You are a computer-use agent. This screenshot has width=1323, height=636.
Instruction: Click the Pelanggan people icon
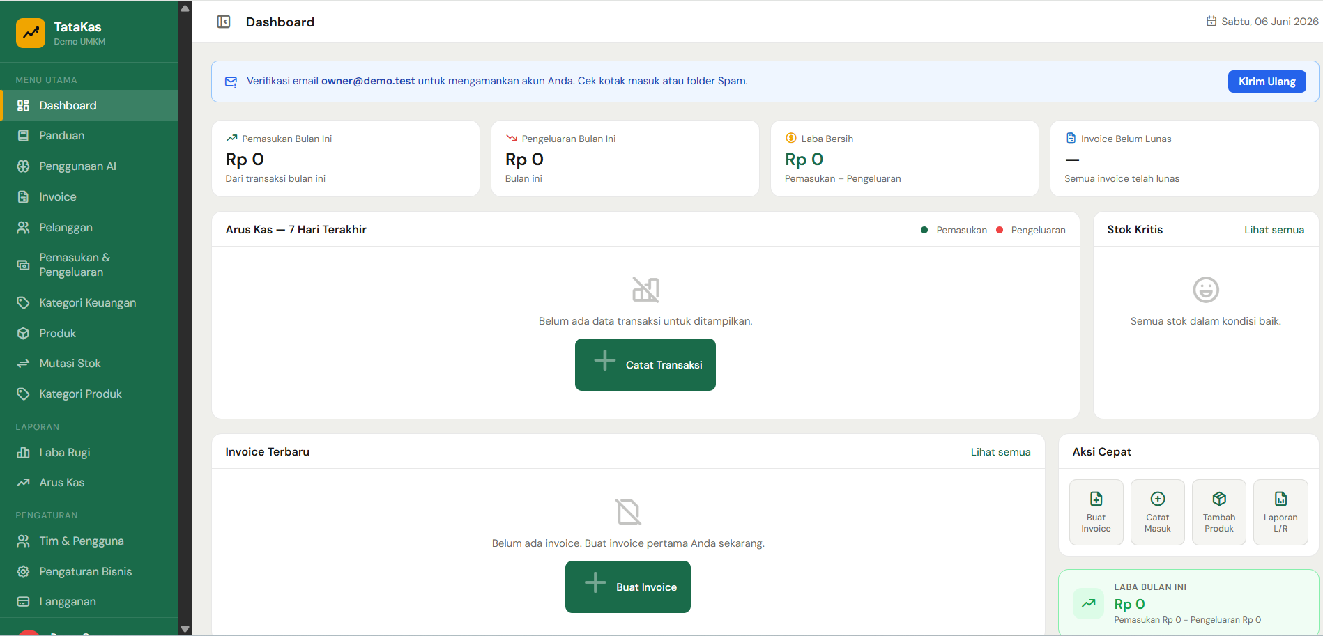(x=23, y=227)
